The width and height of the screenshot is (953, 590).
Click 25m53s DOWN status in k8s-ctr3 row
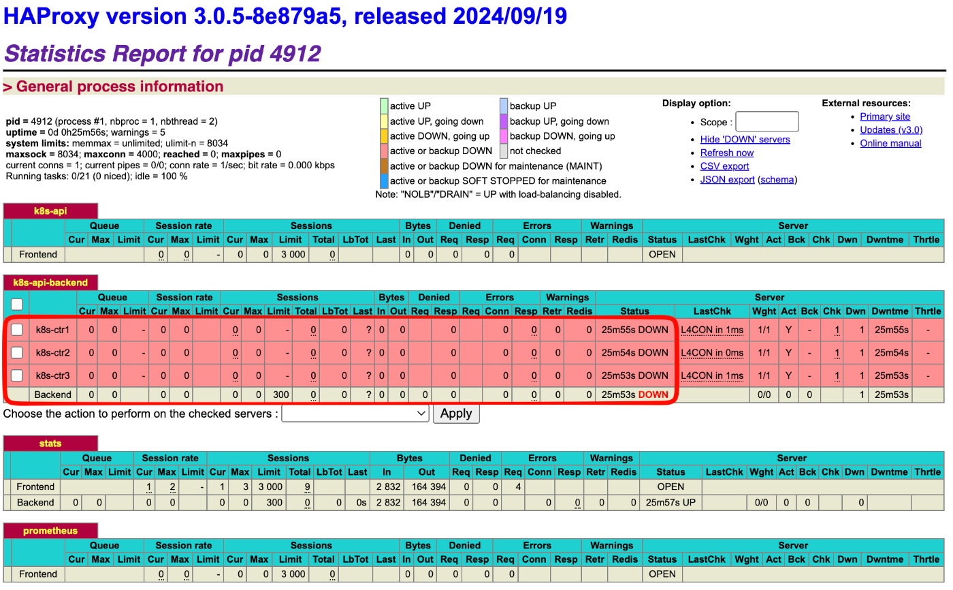pyautogui.click(x=635, y=375)
